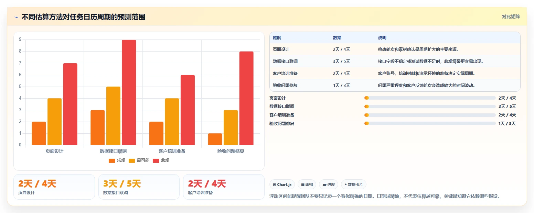534x213 pixels.
Task: Click the icon inside the Chart.js chip
Action: click(x=274, y=184)
